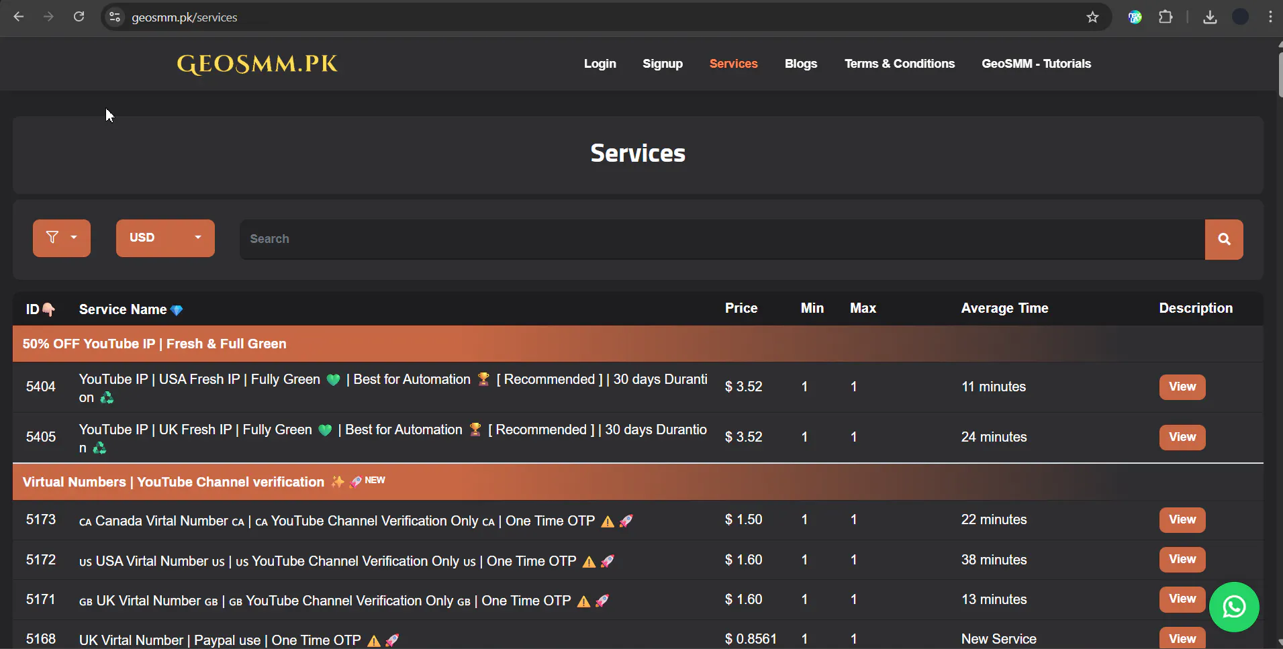Click service ID 5404
Viewport: 1283px width, 649px height.
(x=41, y=387)
